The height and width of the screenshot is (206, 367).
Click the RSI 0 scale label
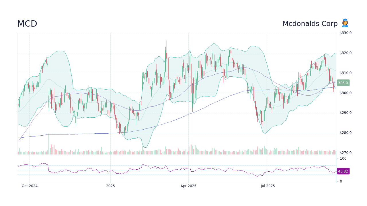341,181
